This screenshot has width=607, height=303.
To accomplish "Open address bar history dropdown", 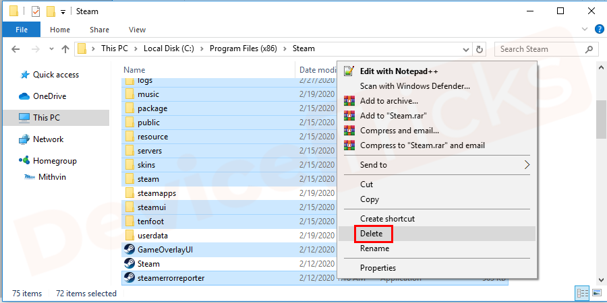I will tap(466, 49).
